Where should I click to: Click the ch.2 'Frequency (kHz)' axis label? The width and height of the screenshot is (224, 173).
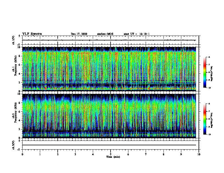coord(15,113)
